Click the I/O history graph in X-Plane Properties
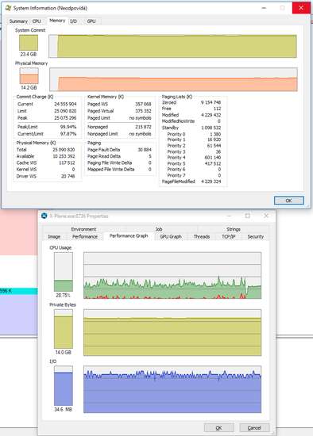Screen dimensions: 313x436 click(172, 389)
